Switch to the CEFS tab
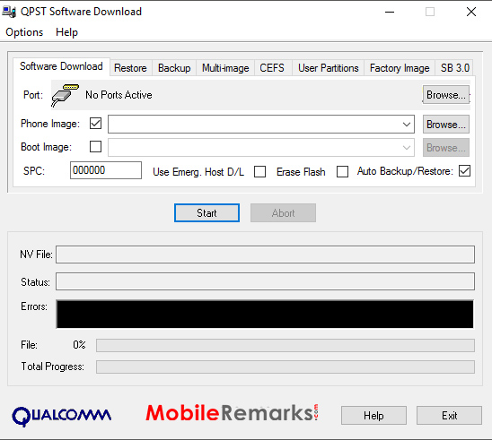The width and height of the screenshot is (492, 440). pyautogui.click(x=272, y=68)
